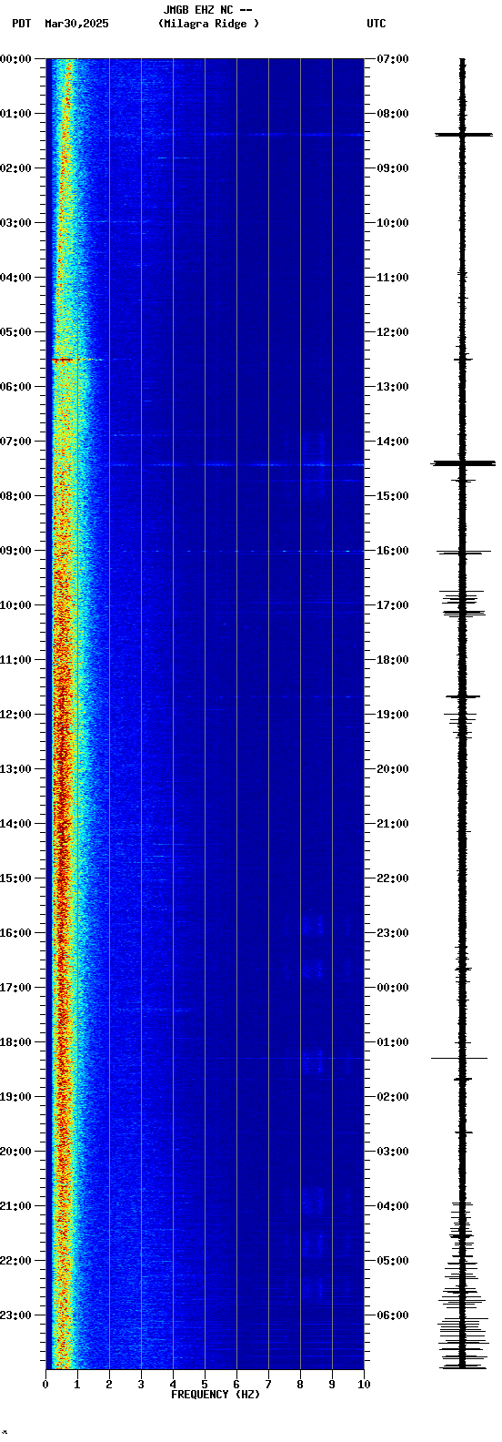
Task: Click the 17:00 UTC label on the right axis
Action: pyautogui.click(x=393, y=605)
